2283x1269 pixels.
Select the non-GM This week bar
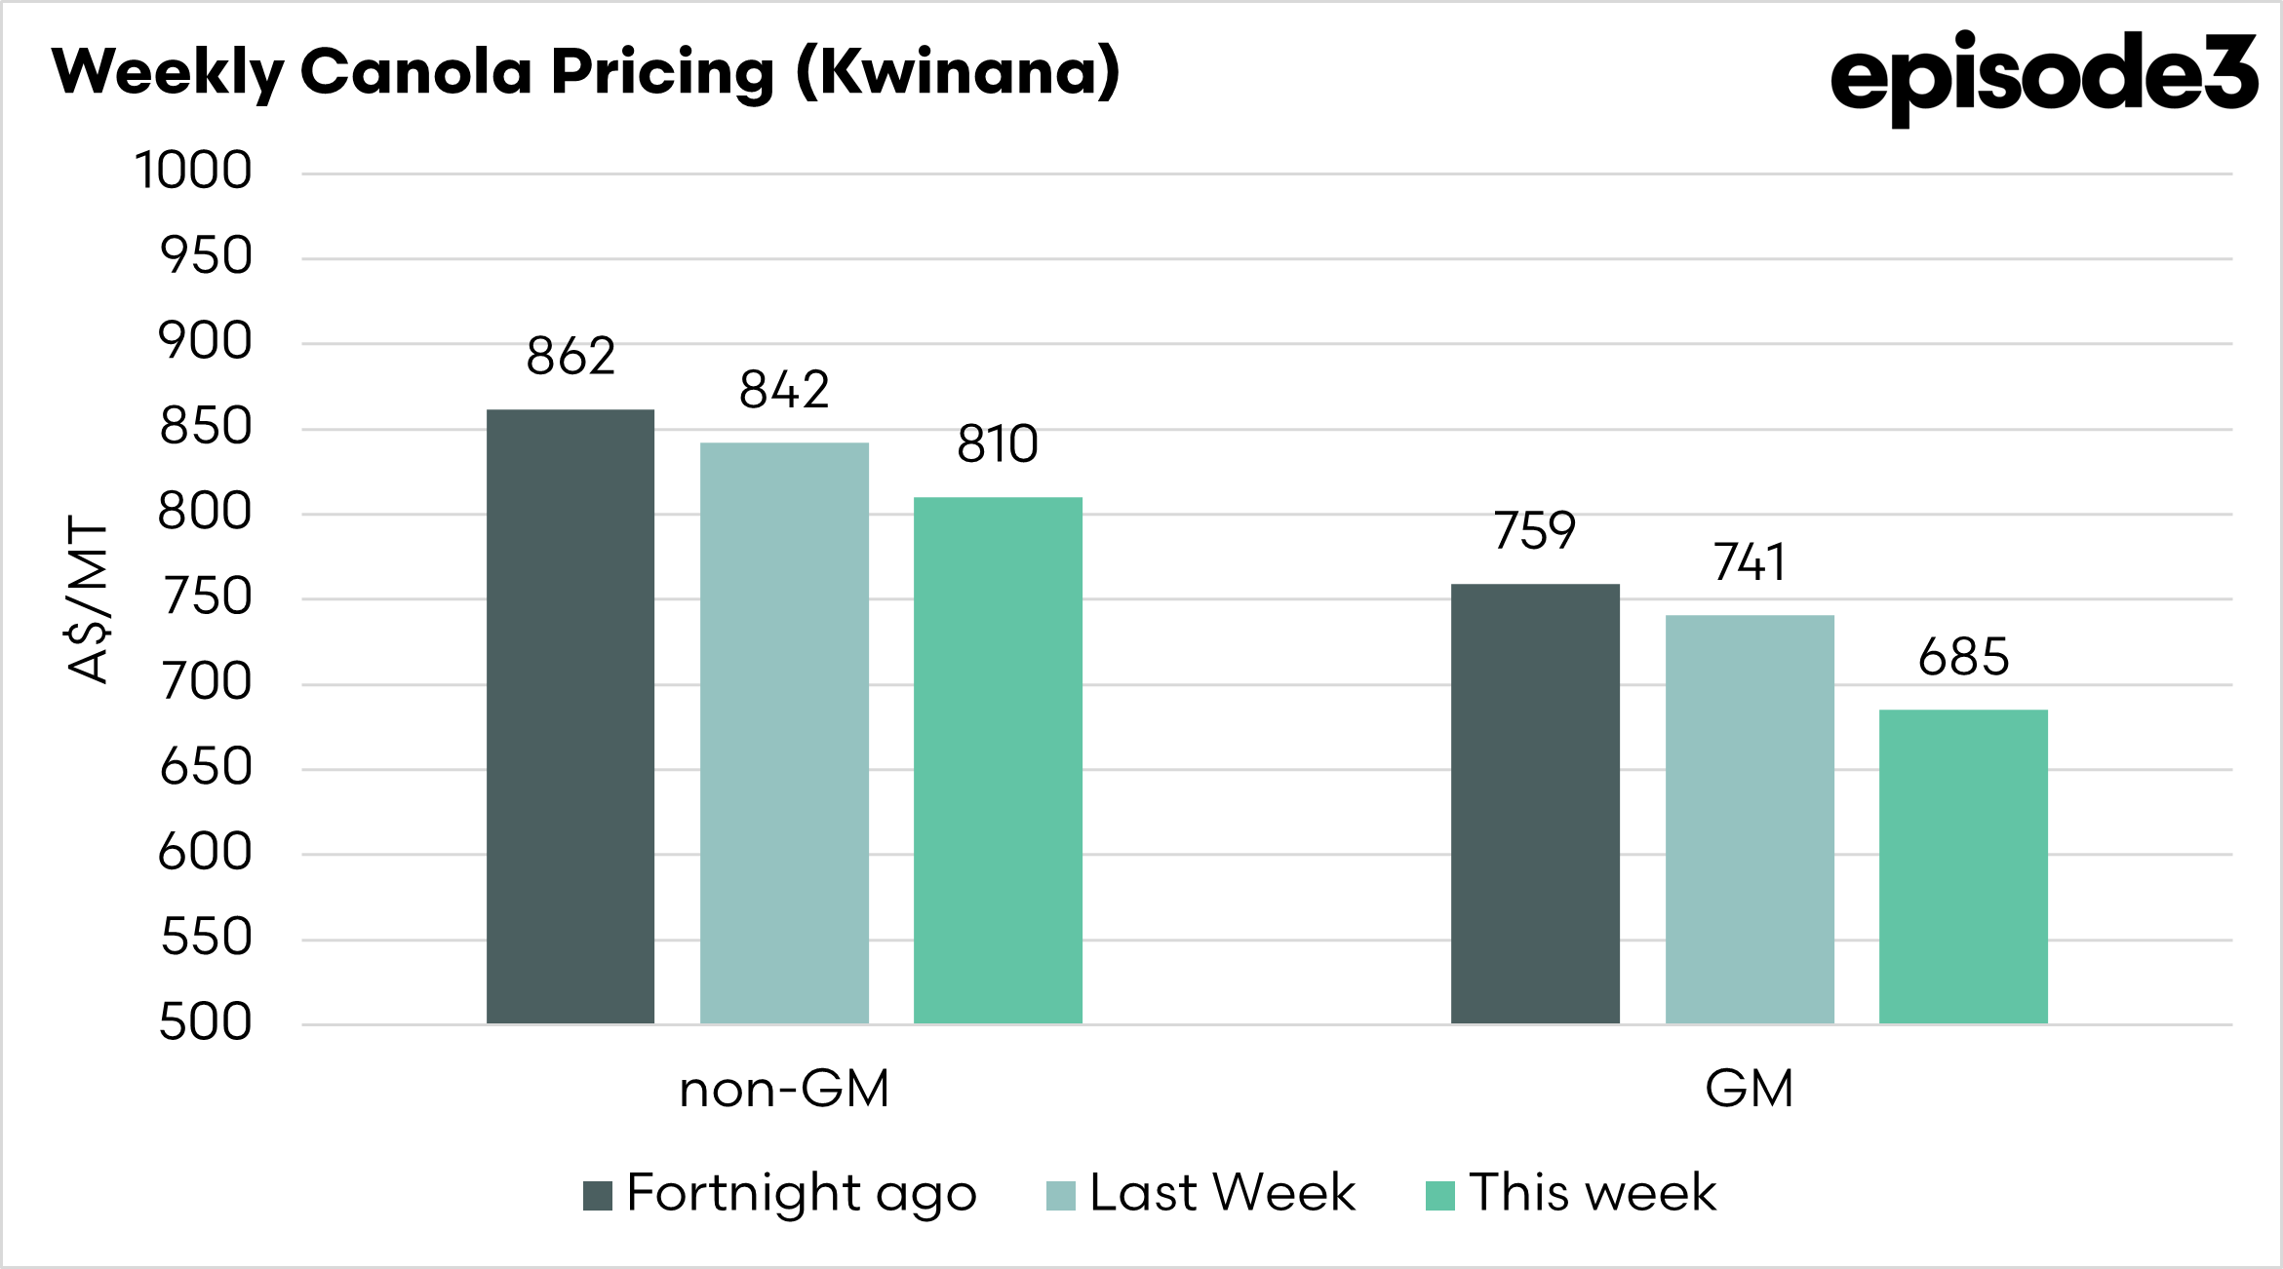coord(998,760)
